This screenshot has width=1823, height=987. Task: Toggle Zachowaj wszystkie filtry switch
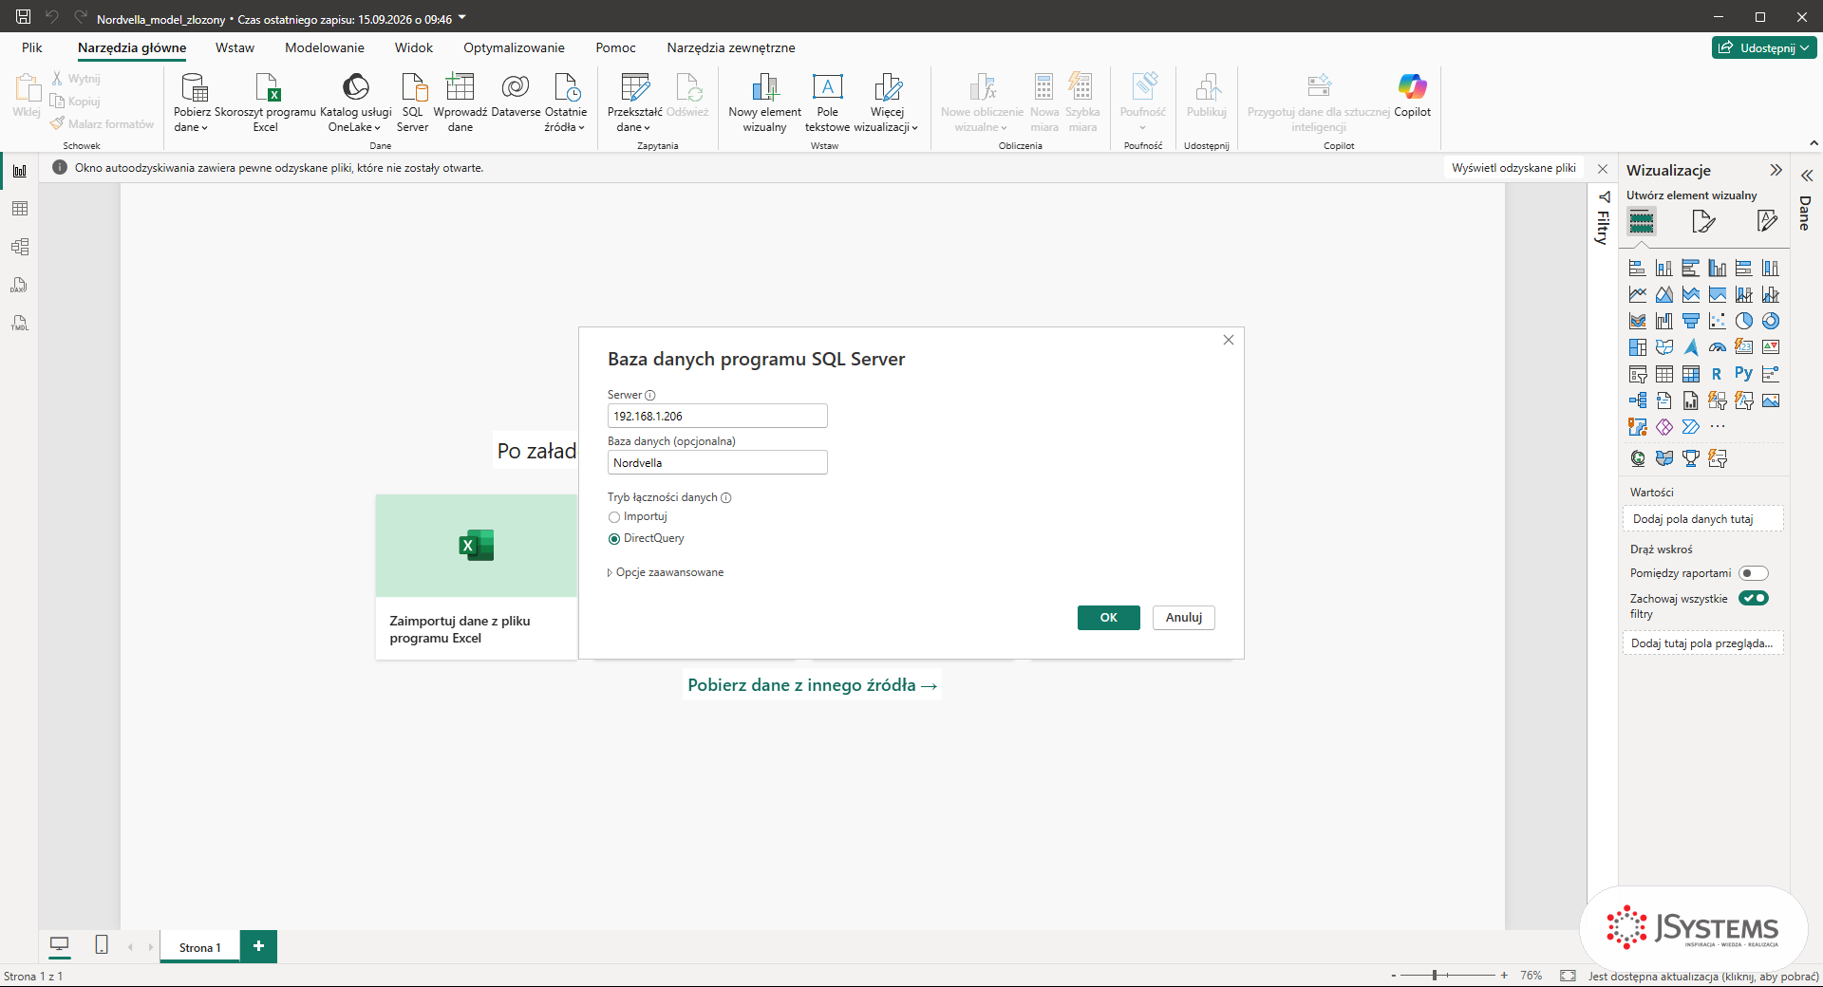[x=1753, y=598]
